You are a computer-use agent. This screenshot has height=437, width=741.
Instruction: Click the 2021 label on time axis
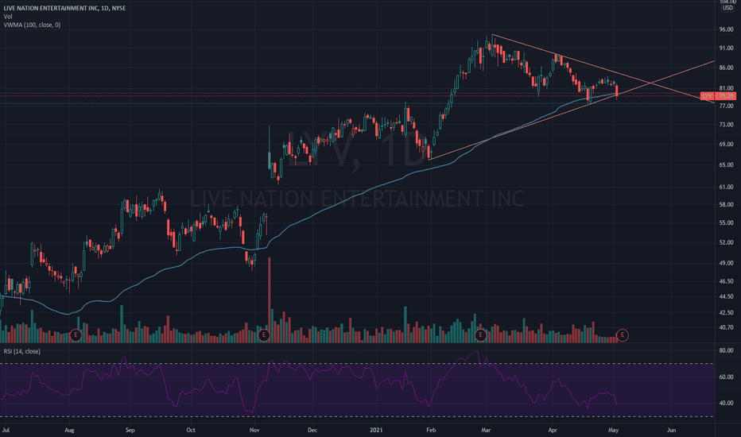click(376, 430)
